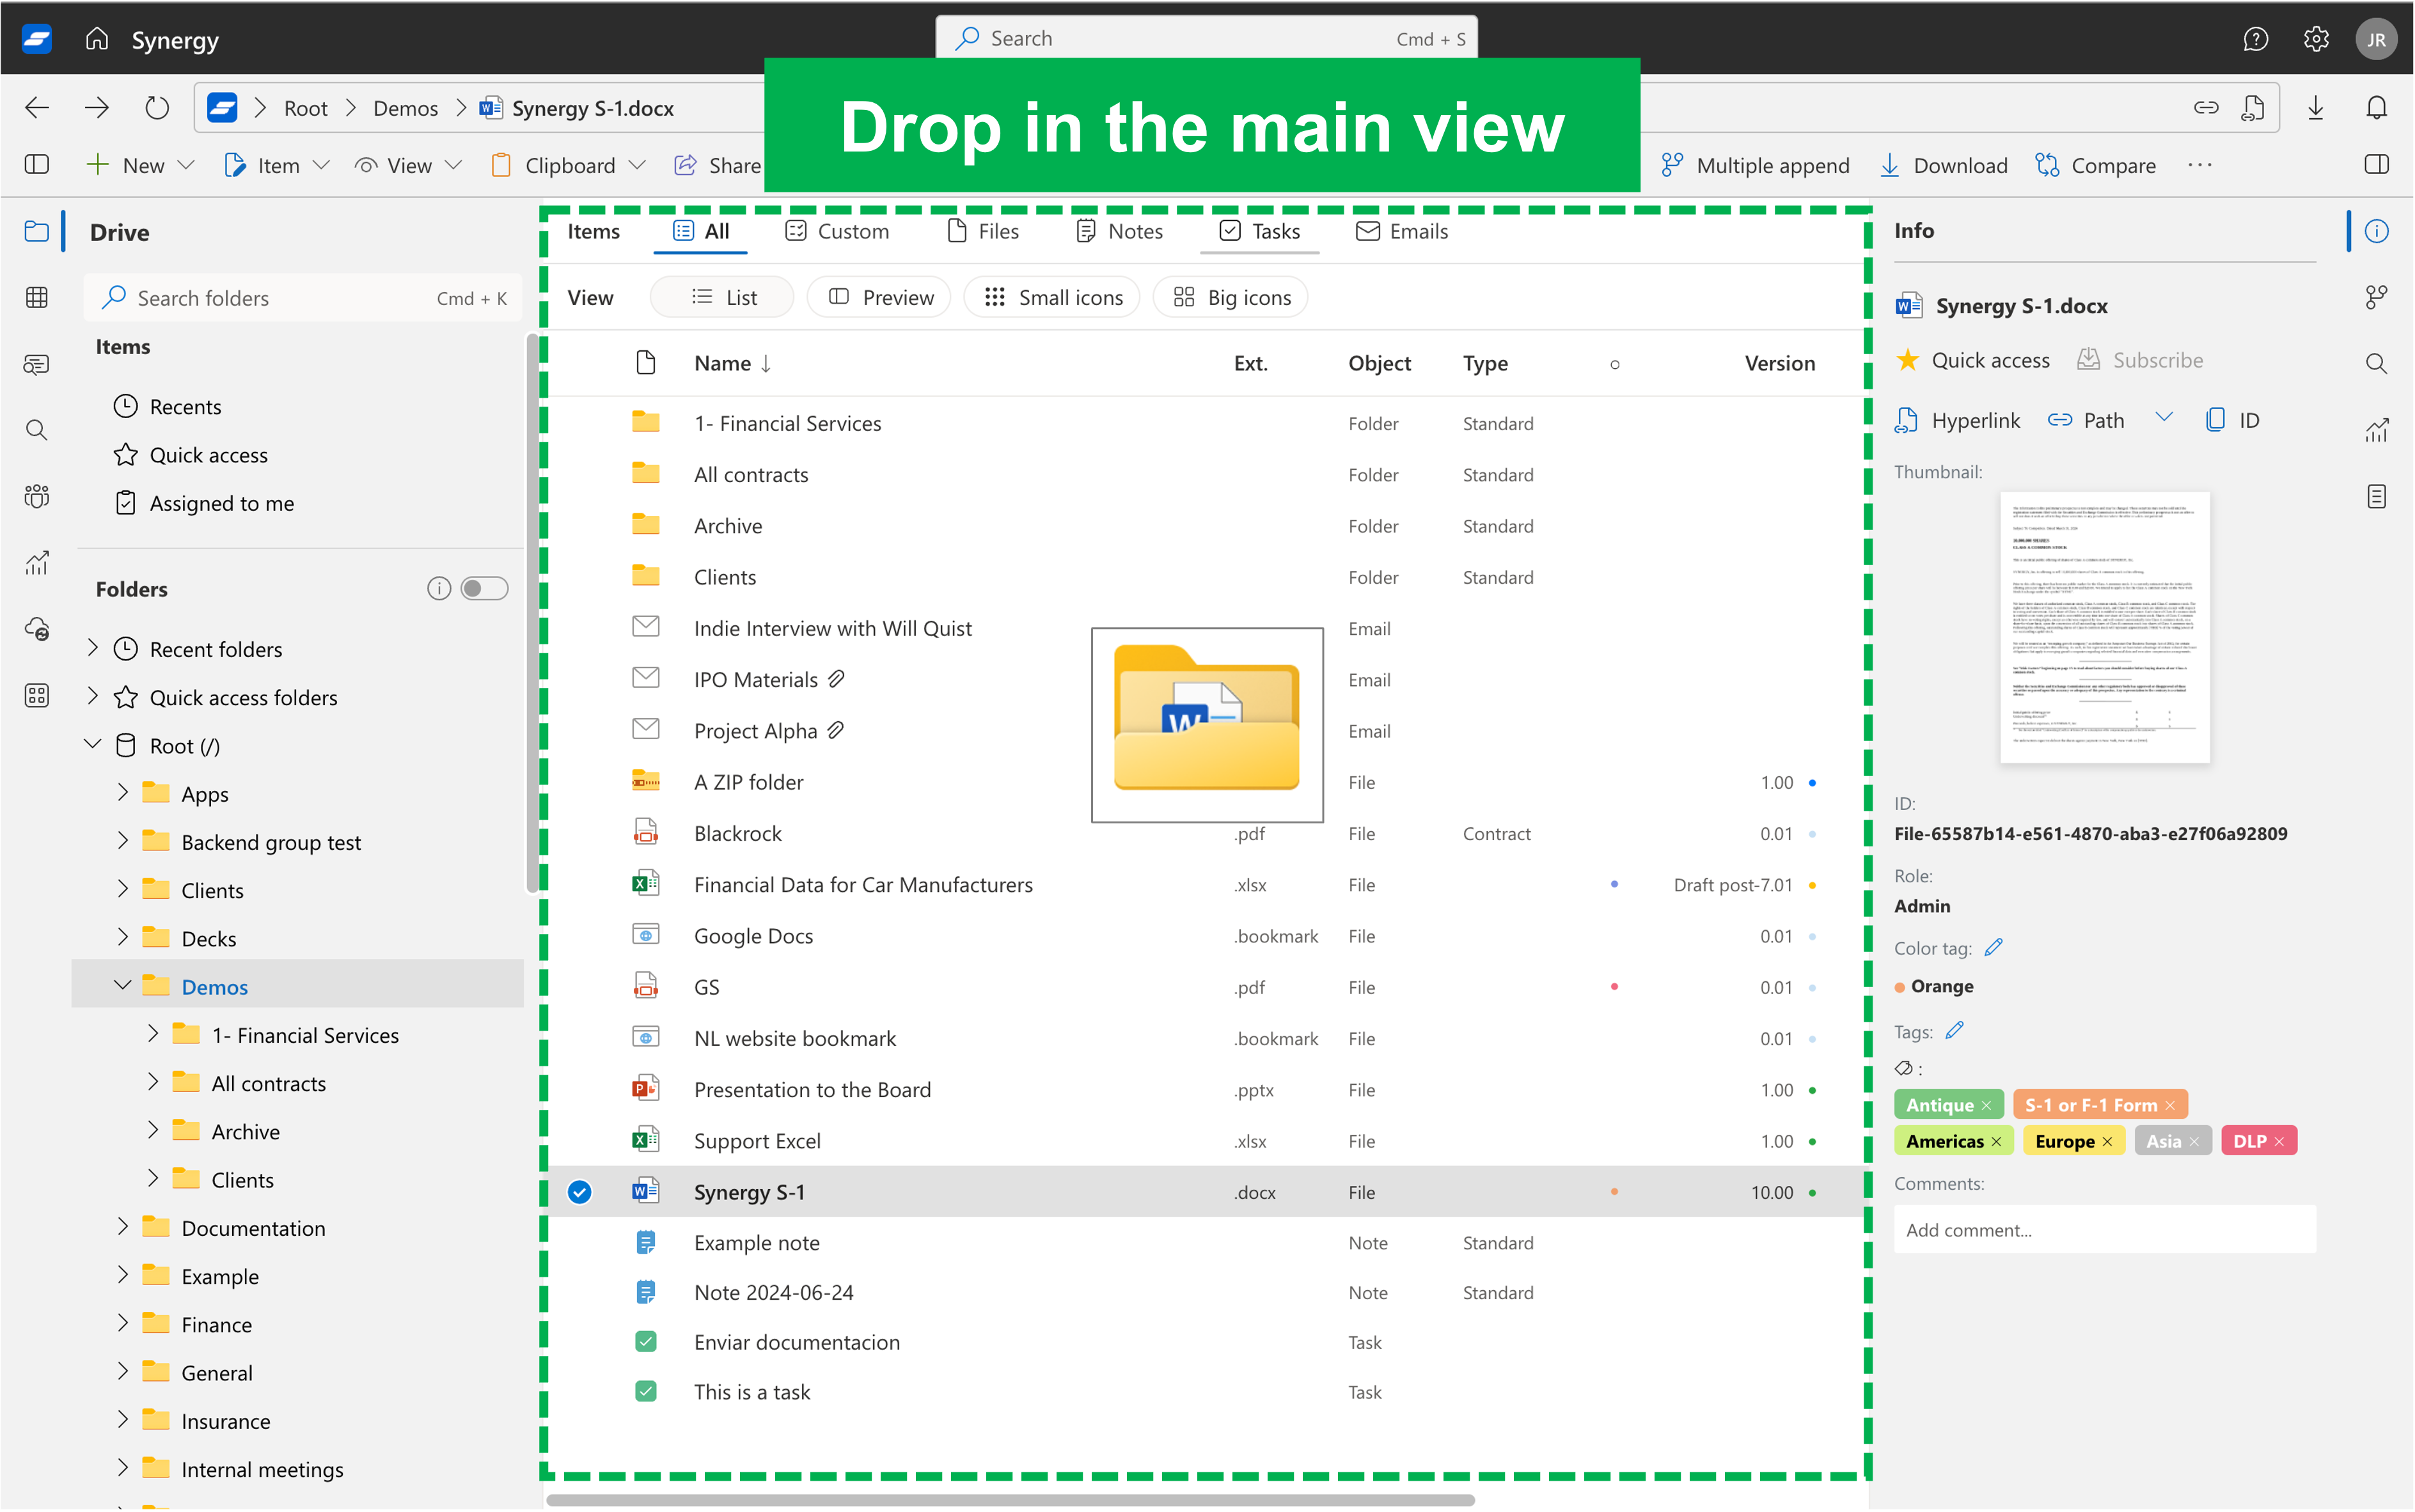Open settings gear in top bar
Image resolution: width=2415 pixels, height=1512 pixels.
click(2315, 39)
